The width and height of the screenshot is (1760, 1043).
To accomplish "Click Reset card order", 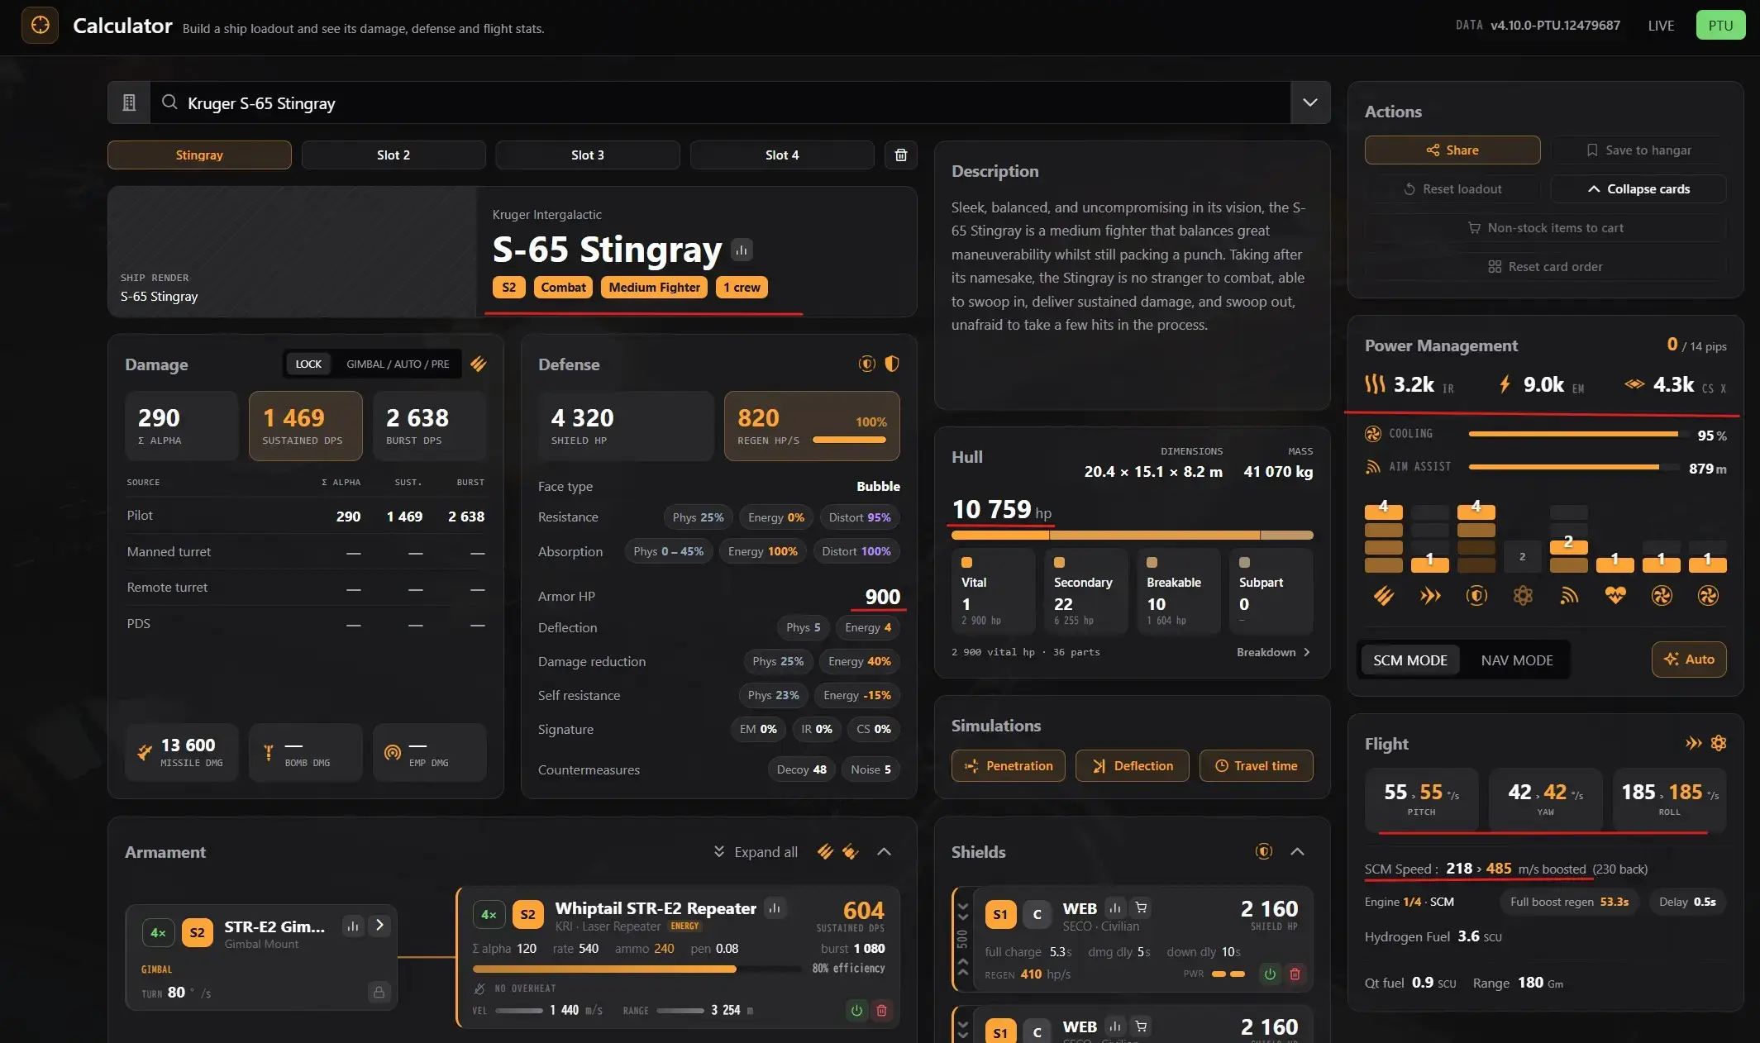I will pyautogui.click(x=1546, y=266).
